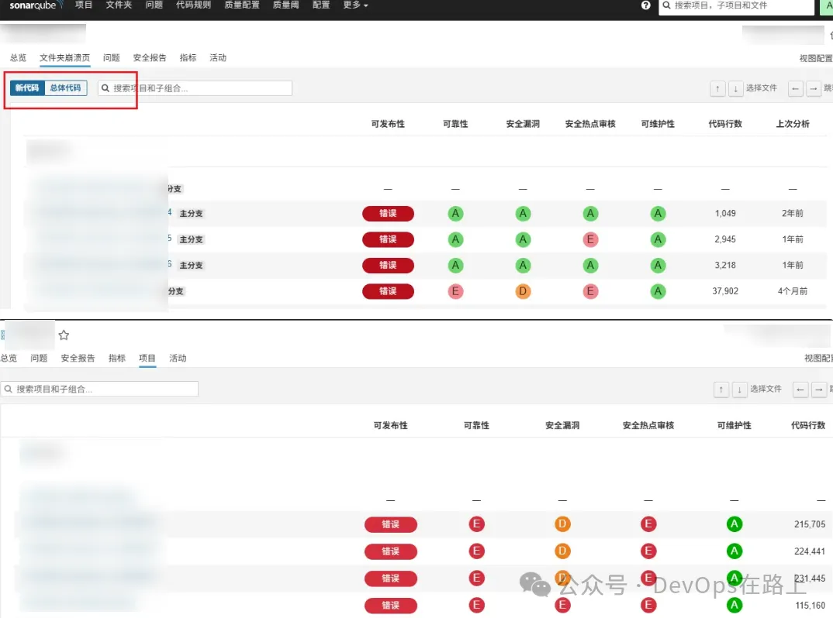This screenshot has width=833, height=618.
Task: Toggle the favorite star icon in lower panel
Action: pos(64,335)
